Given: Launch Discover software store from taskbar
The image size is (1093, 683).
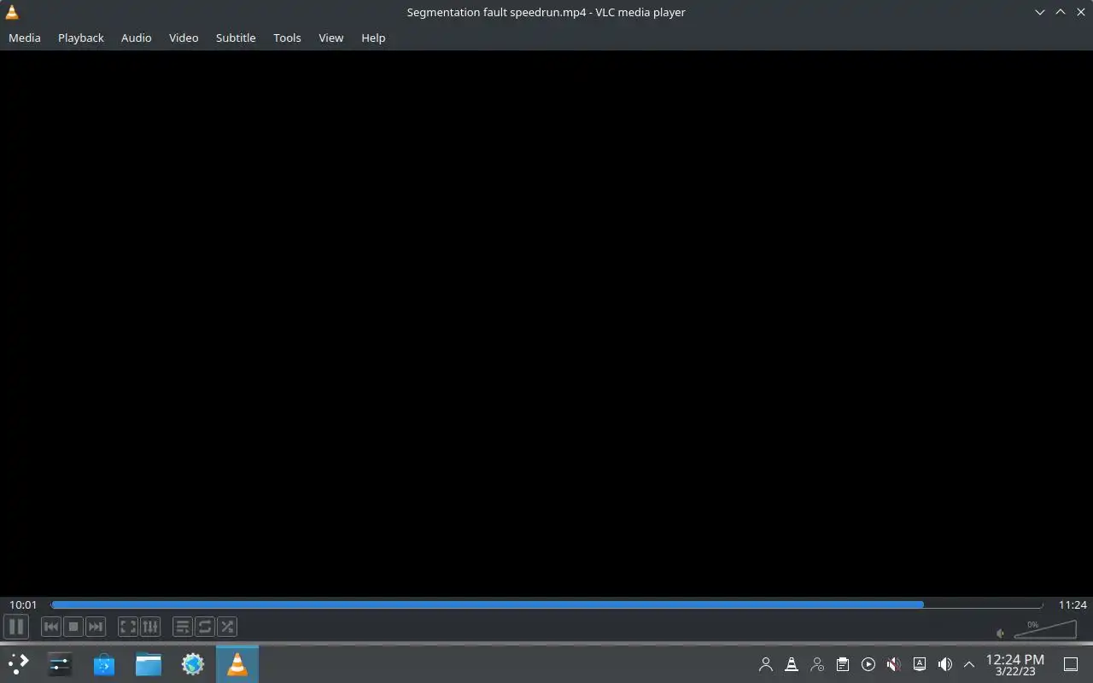Looking at the screenshot, I should pyautogui.click(x=104, y=664).
